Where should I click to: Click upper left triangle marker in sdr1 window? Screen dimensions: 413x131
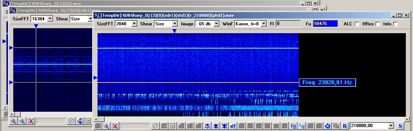(11, 48)
